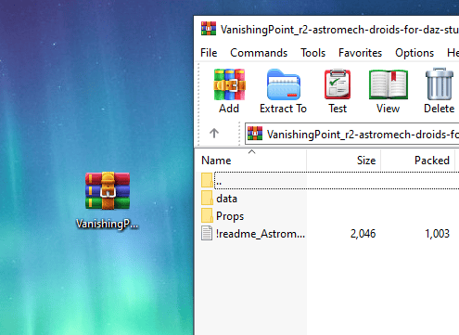Sort by the Size column header
This screenshot has height=335, width=459.
click(x=344, y=161)
